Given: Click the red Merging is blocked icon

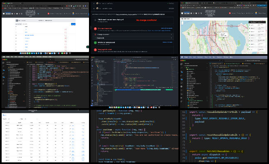Looking at the screenshot, I should pos(95,50).
